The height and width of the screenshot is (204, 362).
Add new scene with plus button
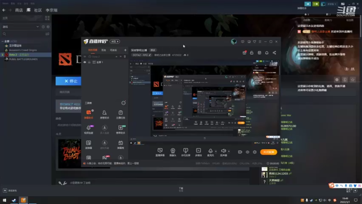tap(125, 50)
